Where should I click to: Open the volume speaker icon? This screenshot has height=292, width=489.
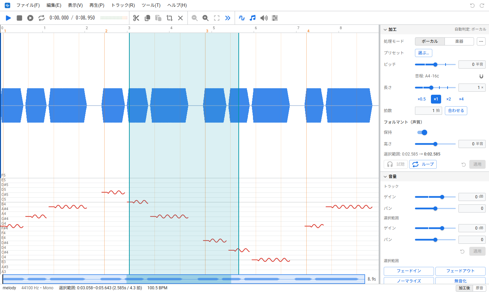264,18
